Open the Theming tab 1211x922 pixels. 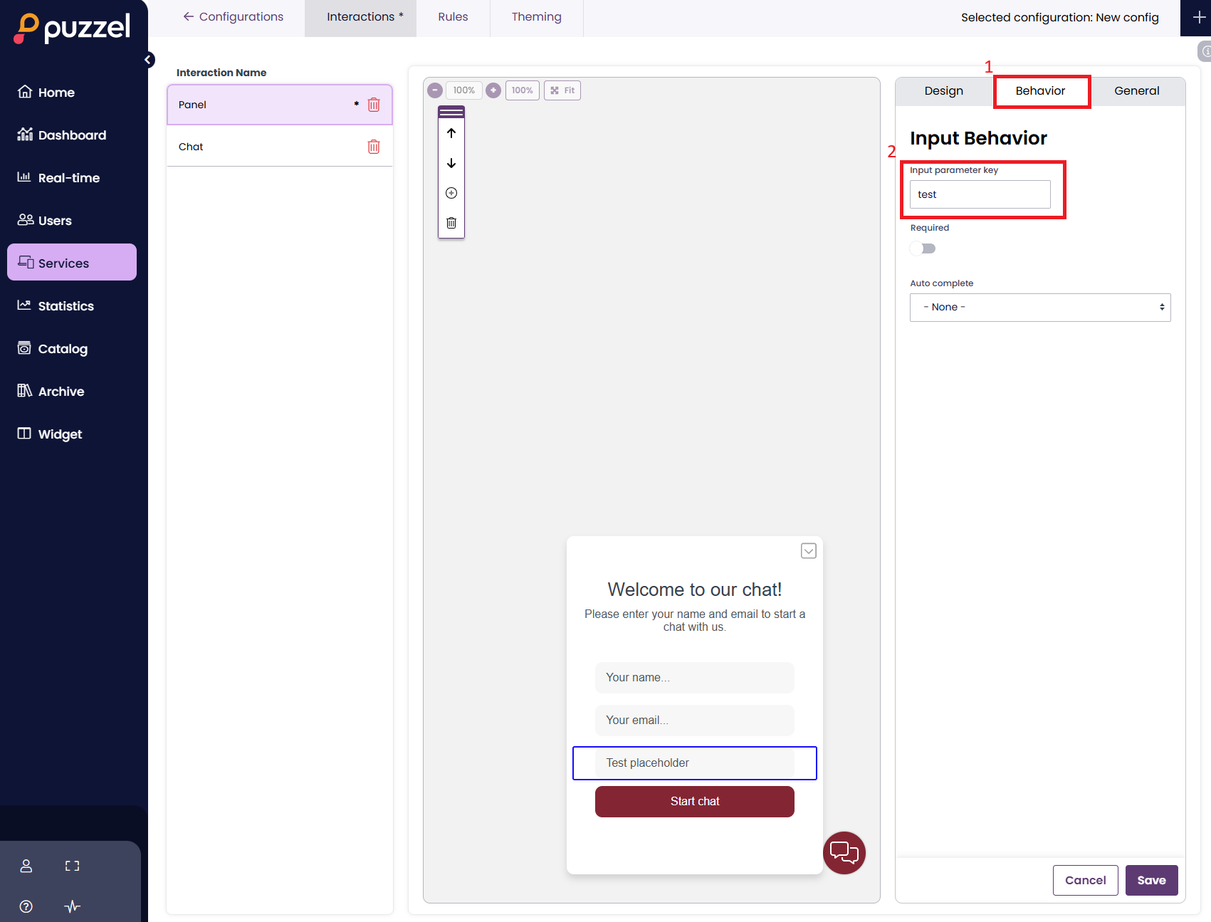click(536, 16)
